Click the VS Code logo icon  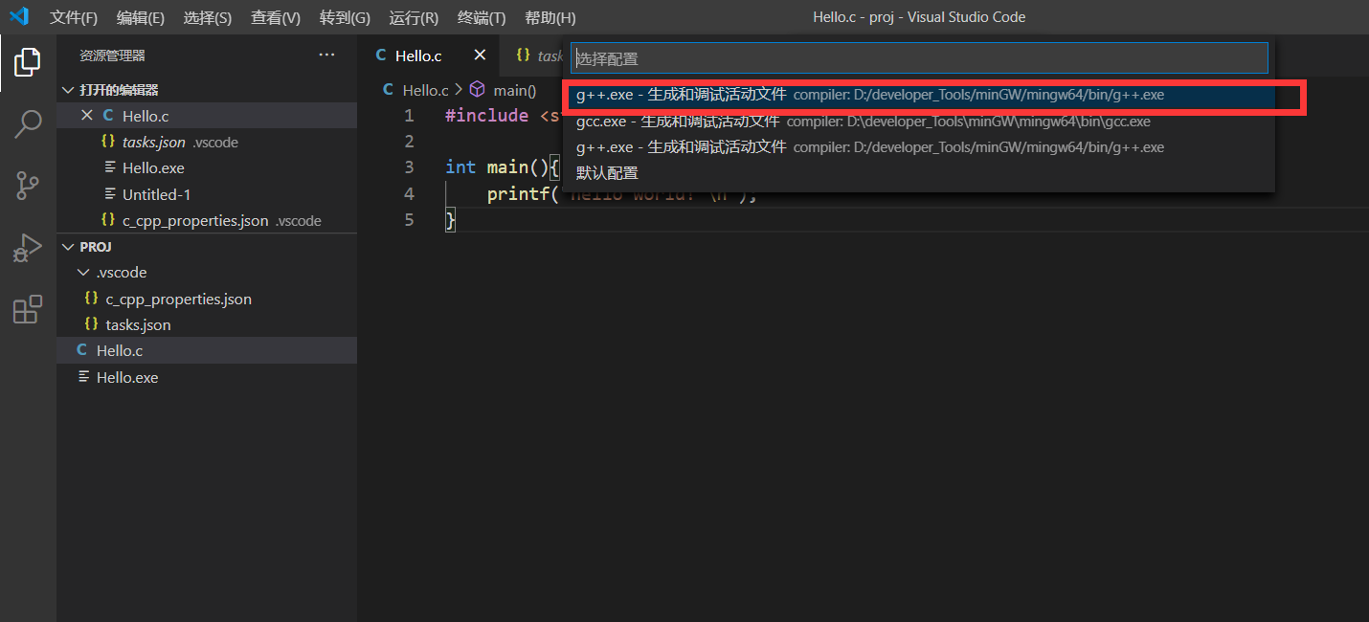[19, 17]
